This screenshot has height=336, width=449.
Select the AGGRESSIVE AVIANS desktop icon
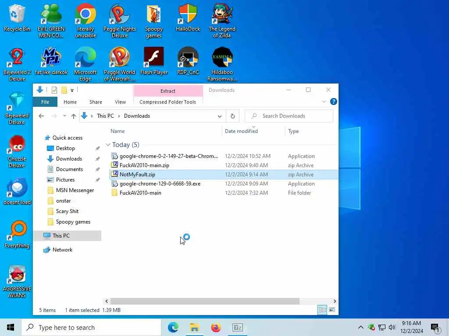[17, 282]
